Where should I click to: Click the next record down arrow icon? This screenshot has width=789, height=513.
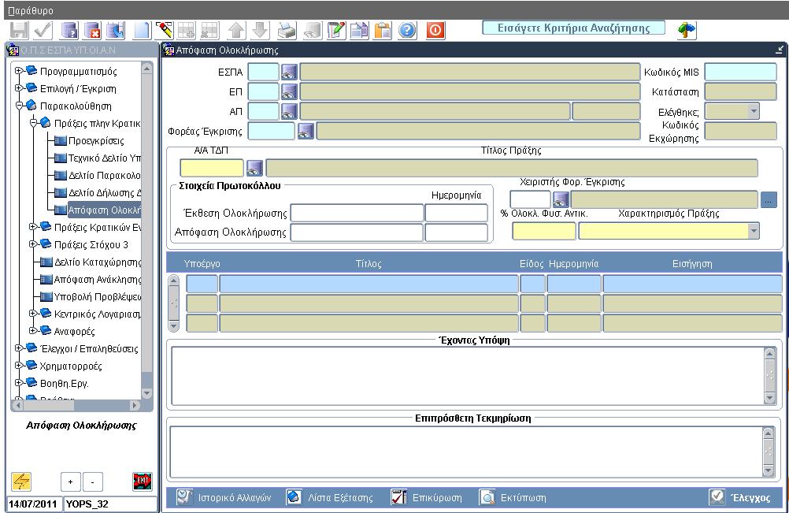click(260, 30)
